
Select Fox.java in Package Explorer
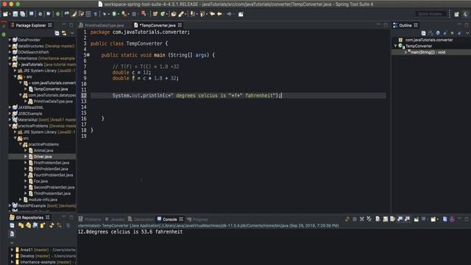coord(40,181)
